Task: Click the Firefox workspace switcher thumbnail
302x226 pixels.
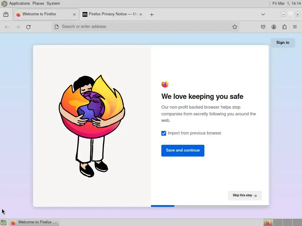Action: tap(268, 222)
